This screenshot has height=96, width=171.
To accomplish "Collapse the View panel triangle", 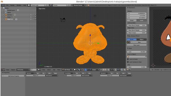I will [x=128, y=48].
